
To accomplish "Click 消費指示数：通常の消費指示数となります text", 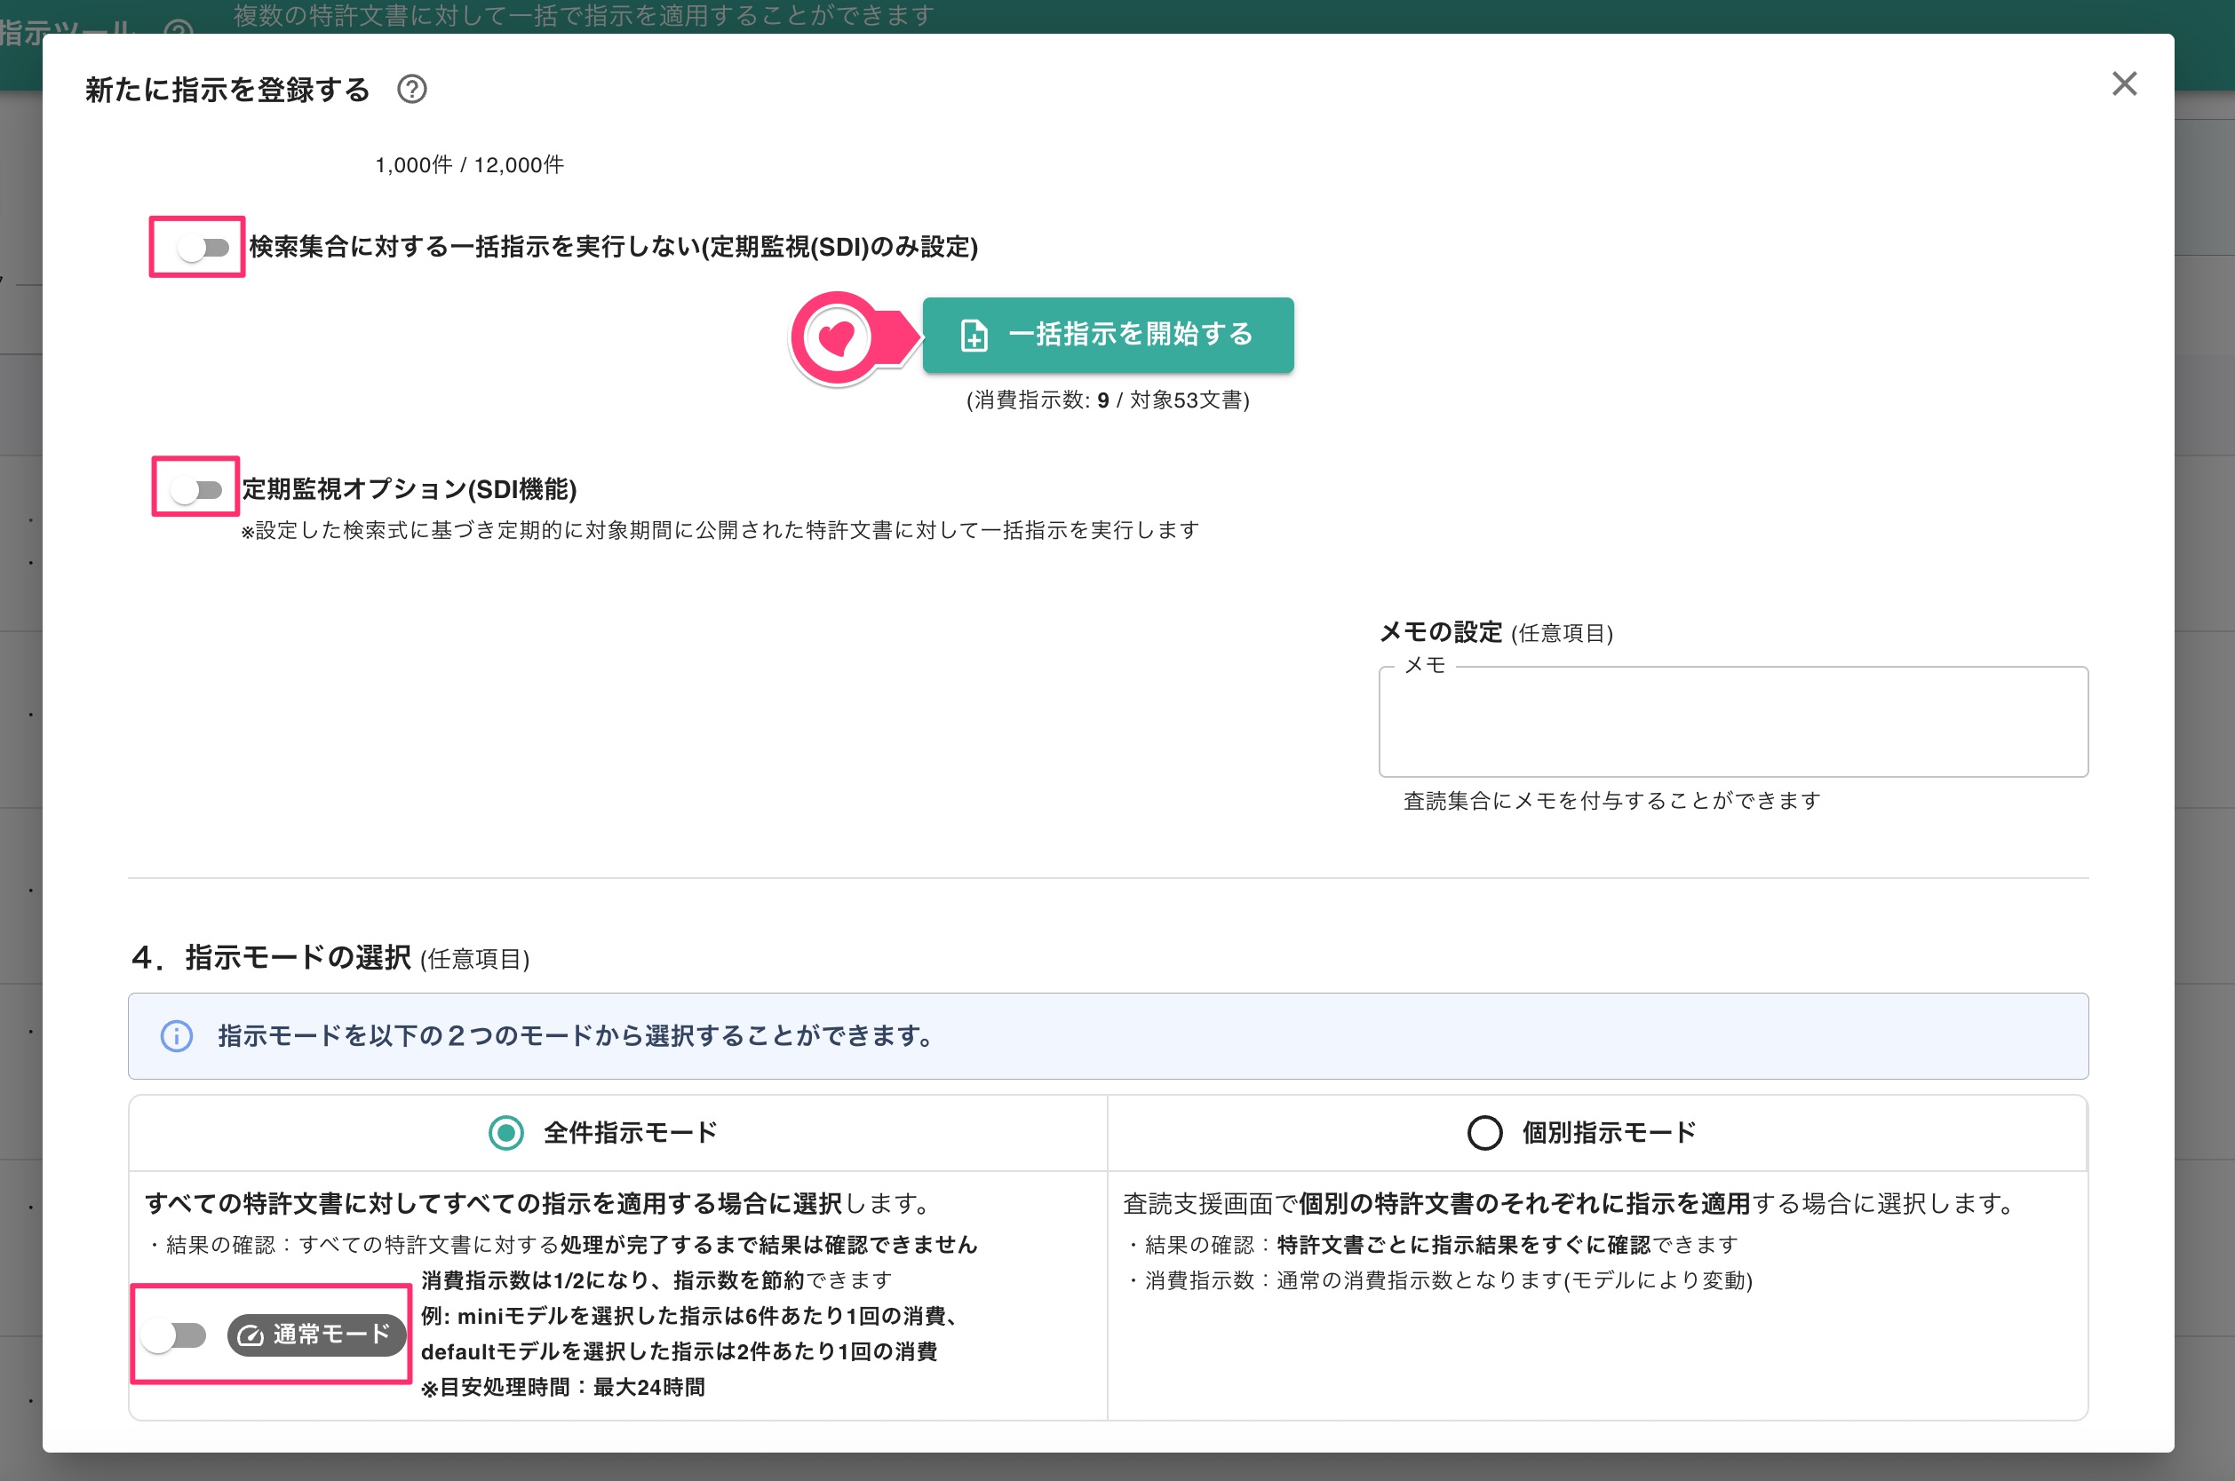I will [1440, 1279].
